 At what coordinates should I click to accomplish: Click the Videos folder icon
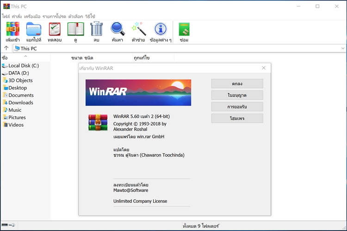coord(5,124)
